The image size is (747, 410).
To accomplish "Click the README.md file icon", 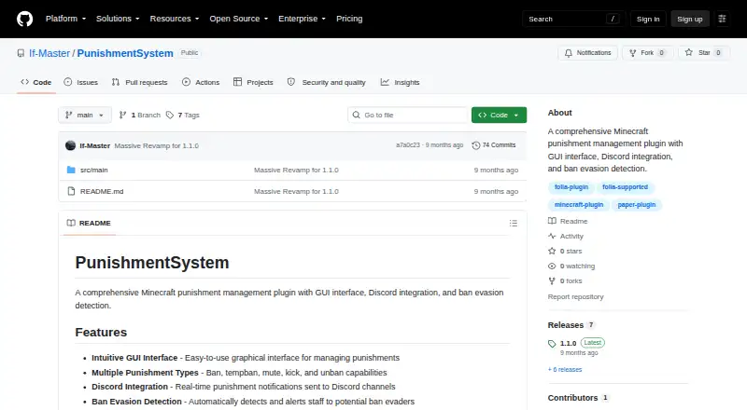I will (x=71, y=191).
